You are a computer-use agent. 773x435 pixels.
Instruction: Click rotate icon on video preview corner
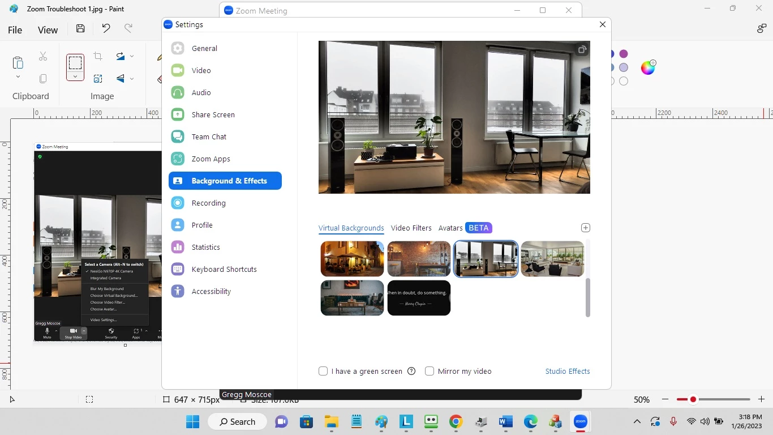582,50
